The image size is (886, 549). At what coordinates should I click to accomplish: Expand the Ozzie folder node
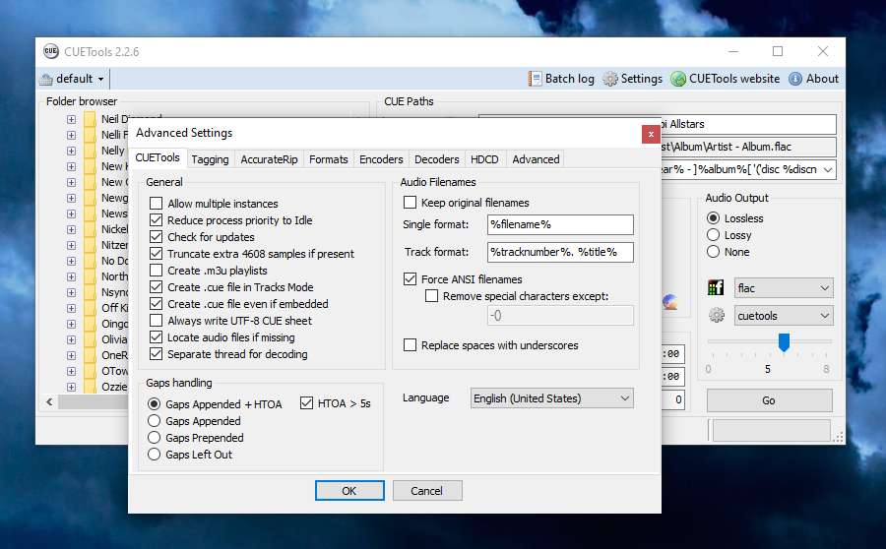[x=71, y=387]
